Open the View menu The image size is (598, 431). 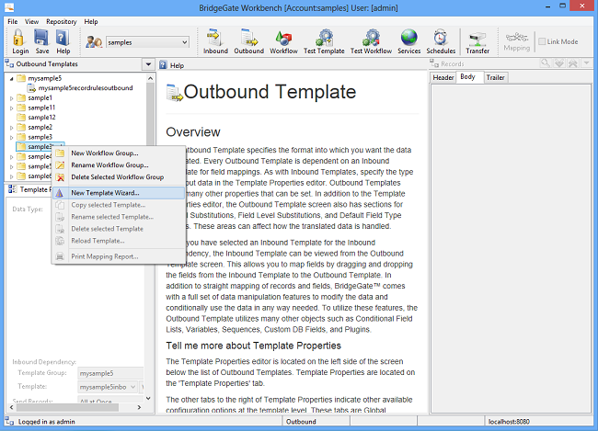click(31, 21)
